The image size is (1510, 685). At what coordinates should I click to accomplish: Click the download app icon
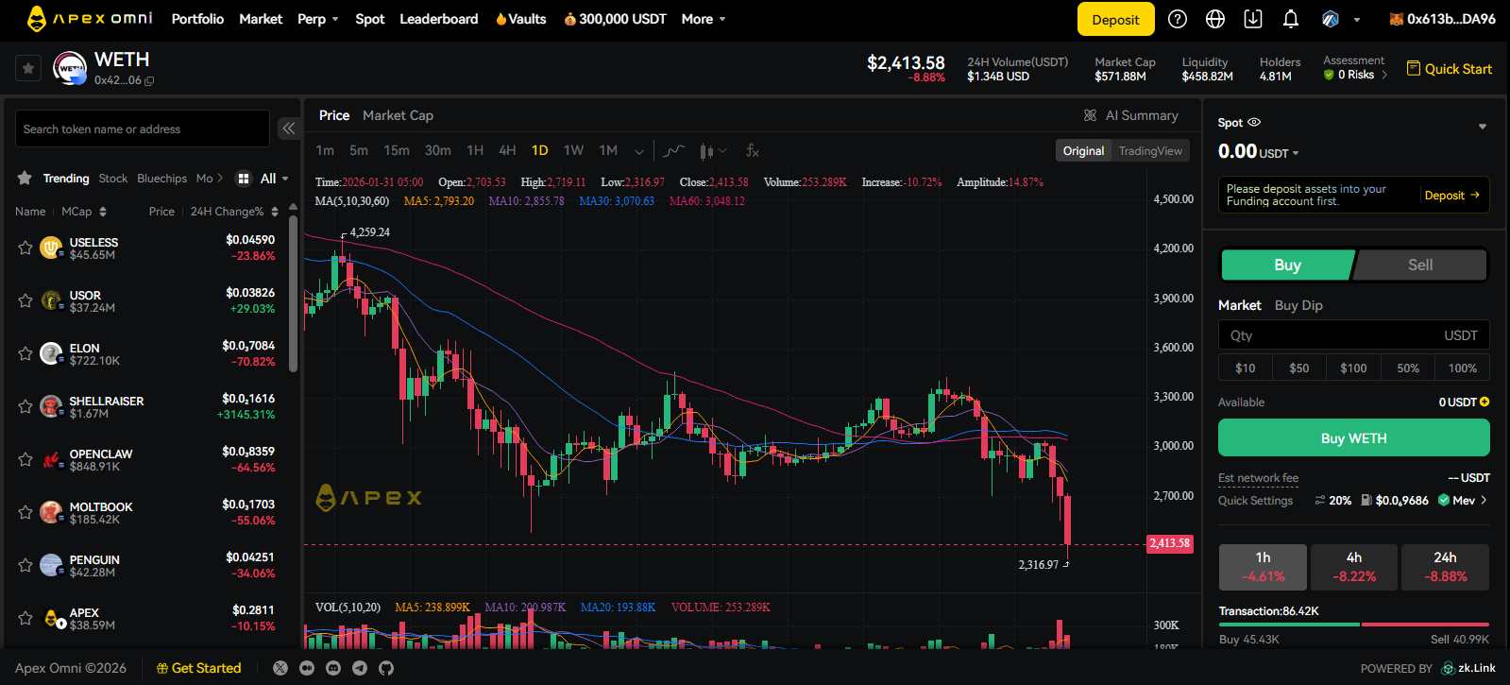(x=1253, y=19)
